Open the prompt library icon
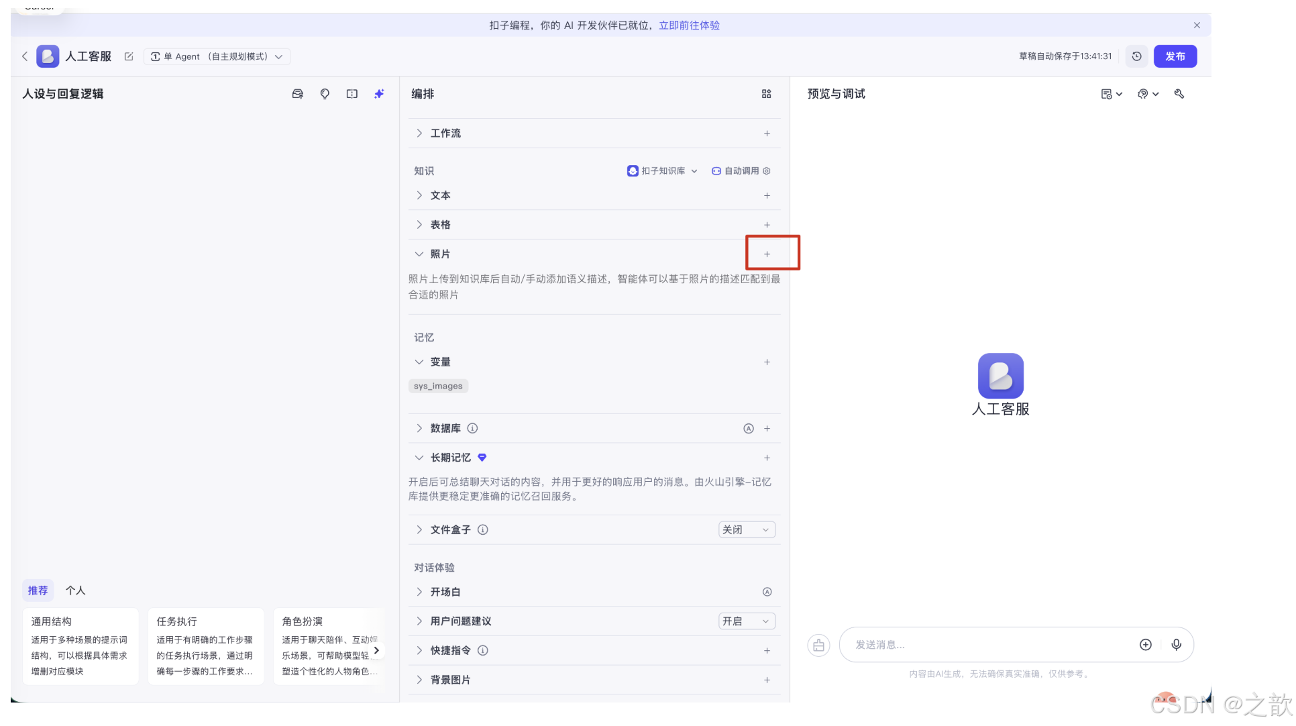 click(x=298, y=94)
